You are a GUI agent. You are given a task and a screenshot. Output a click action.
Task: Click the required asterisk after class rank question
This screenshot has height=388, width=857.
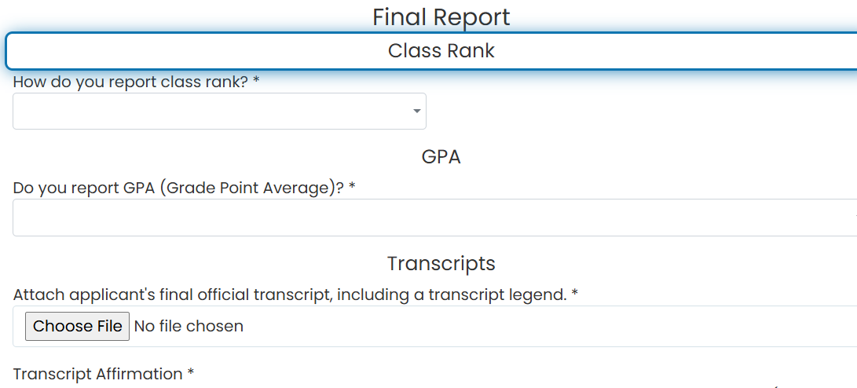256,81
